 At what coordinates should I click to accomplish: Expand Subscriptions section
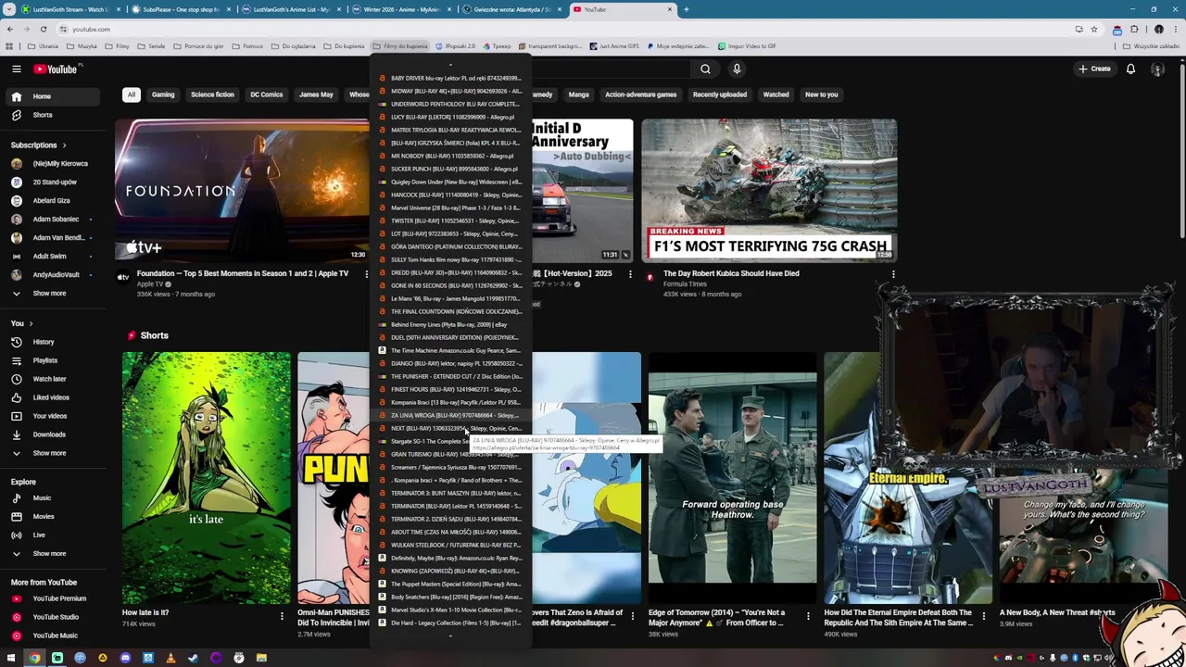coord(39,145)
